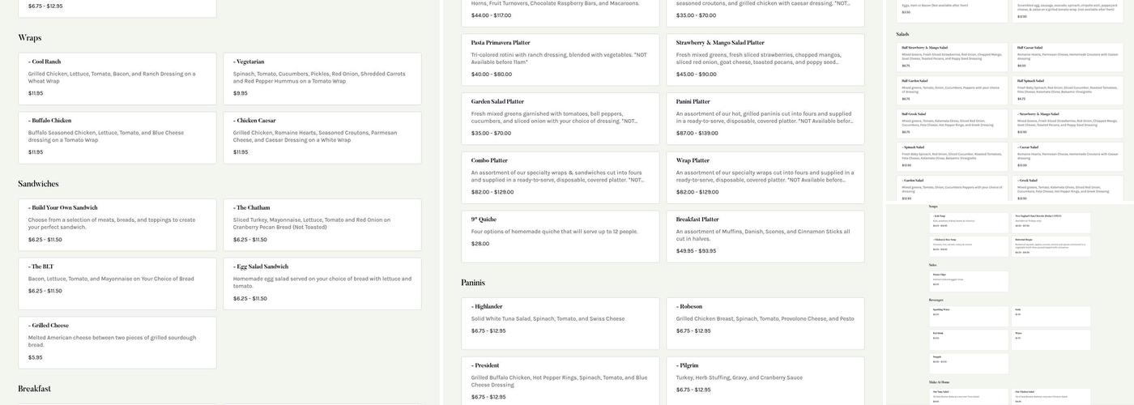The width and height of the screenshot is (1134, 405).
Task: Open the Sparkling Water beverage card
Action: click(x=969, y=316)
